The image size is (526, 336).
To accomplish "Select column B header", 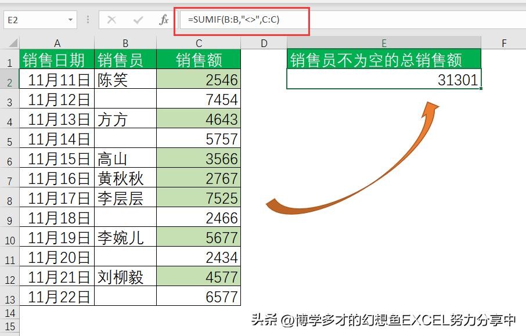I will 125,43.
